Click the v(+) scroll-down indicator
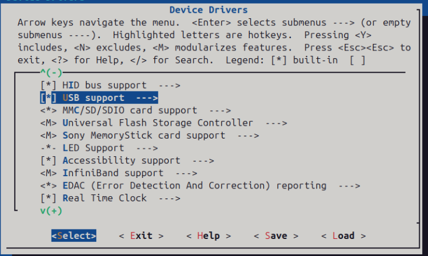The width and height of the screenshot is (428, 256). [x=52, y=211]
